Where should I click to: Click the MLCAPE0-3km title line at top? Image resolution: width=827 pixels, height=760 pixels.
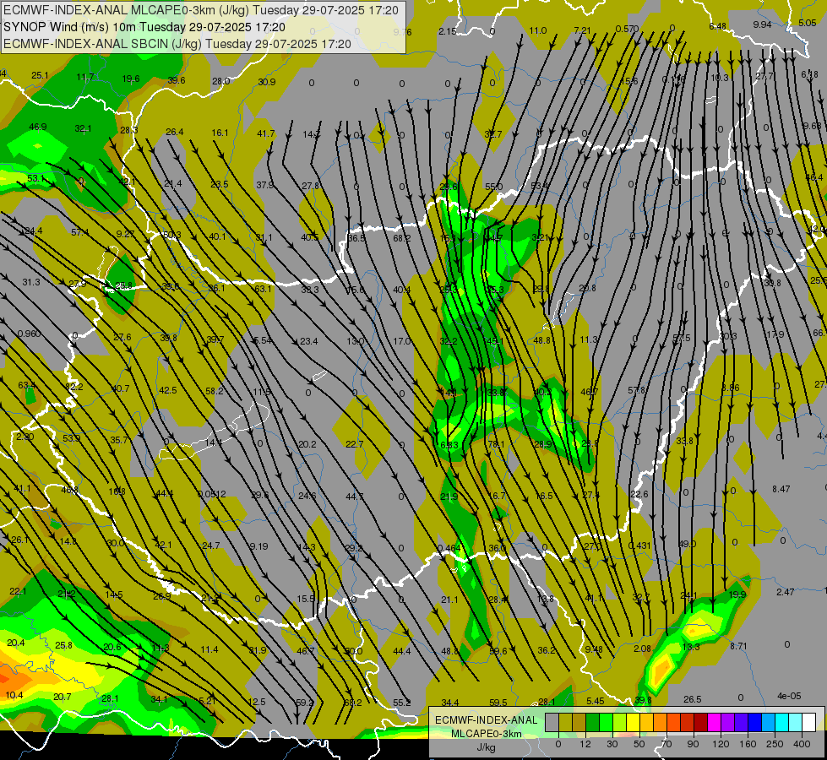pos(201,10)
